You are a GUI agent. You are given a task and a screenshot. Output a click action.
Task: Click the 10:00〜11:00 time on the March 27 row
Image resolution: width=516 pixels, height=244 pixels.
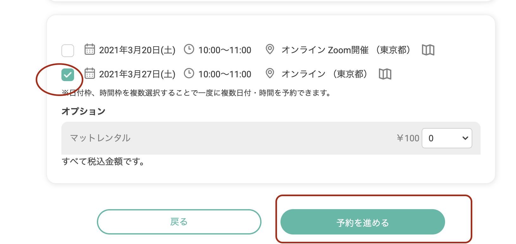pyautogui.click(x=225, y=74)
